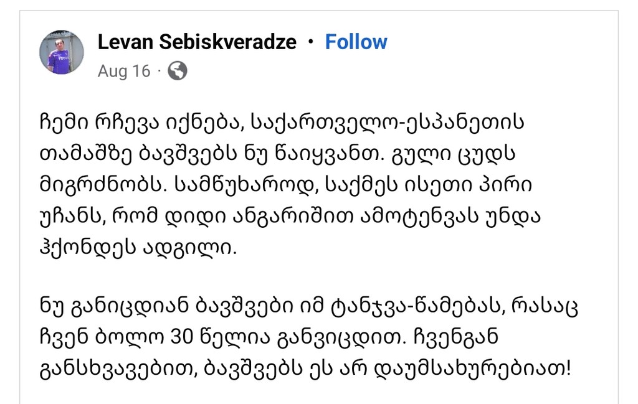Click Levan Sebiskveradze's profile picture
Image resolution: width=638 pixels, height=404 pixels.
click(62, 52)
